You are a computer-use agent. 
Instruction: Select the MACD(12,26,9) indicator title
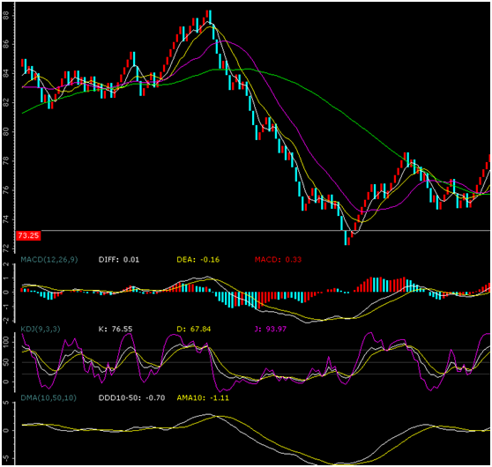point(49,259)
